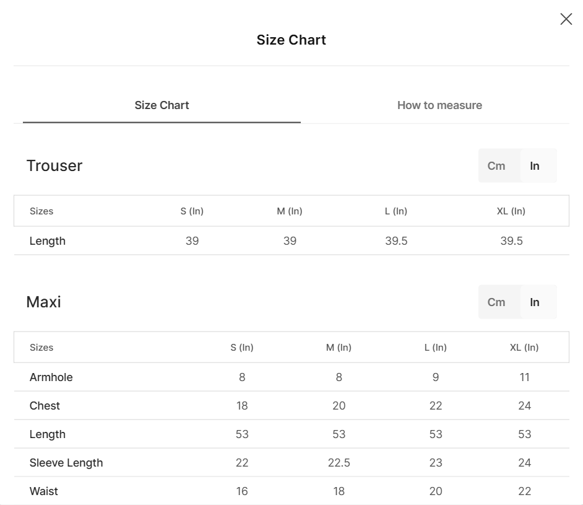Switch Maxi measurements to In
This screenshot has height=505, width=583.
534,302
